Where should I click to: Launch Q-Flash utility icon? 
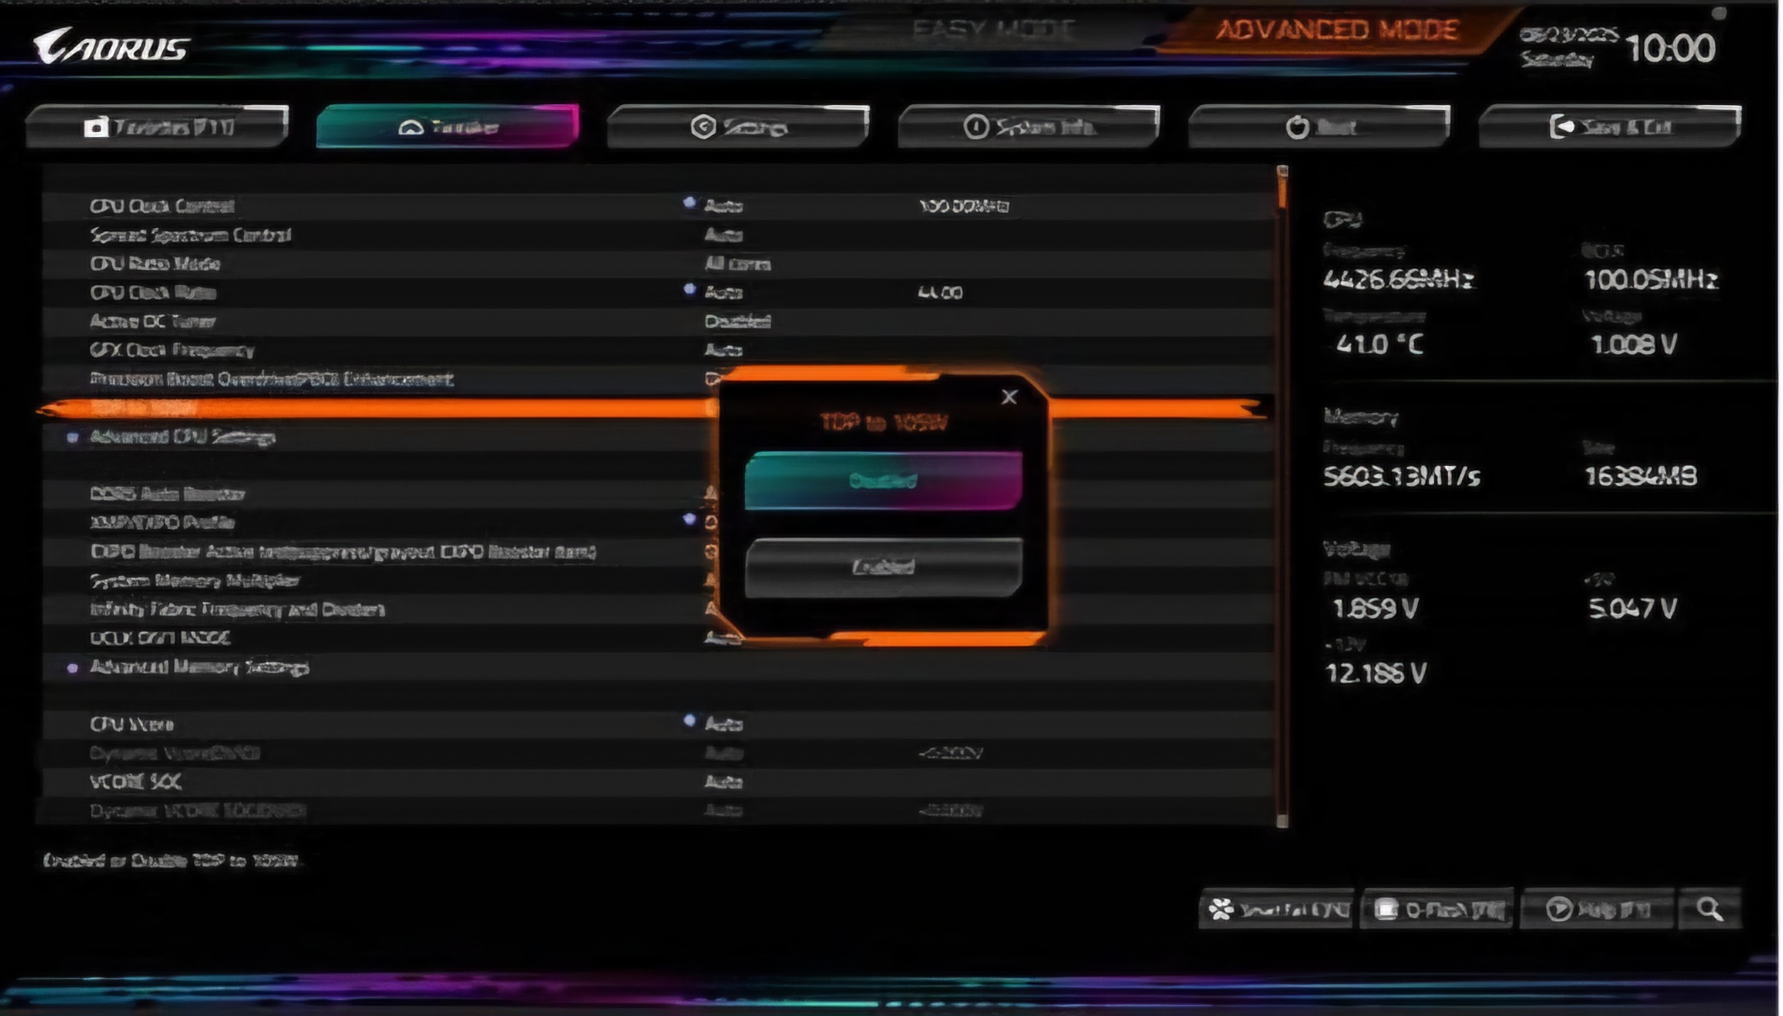[1386, 909]
